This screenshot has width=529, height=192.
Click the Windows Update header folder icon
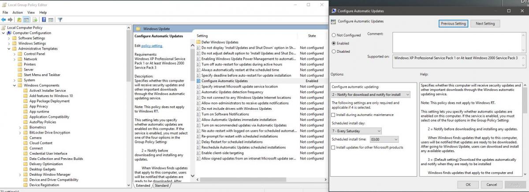tap(138, 29)
